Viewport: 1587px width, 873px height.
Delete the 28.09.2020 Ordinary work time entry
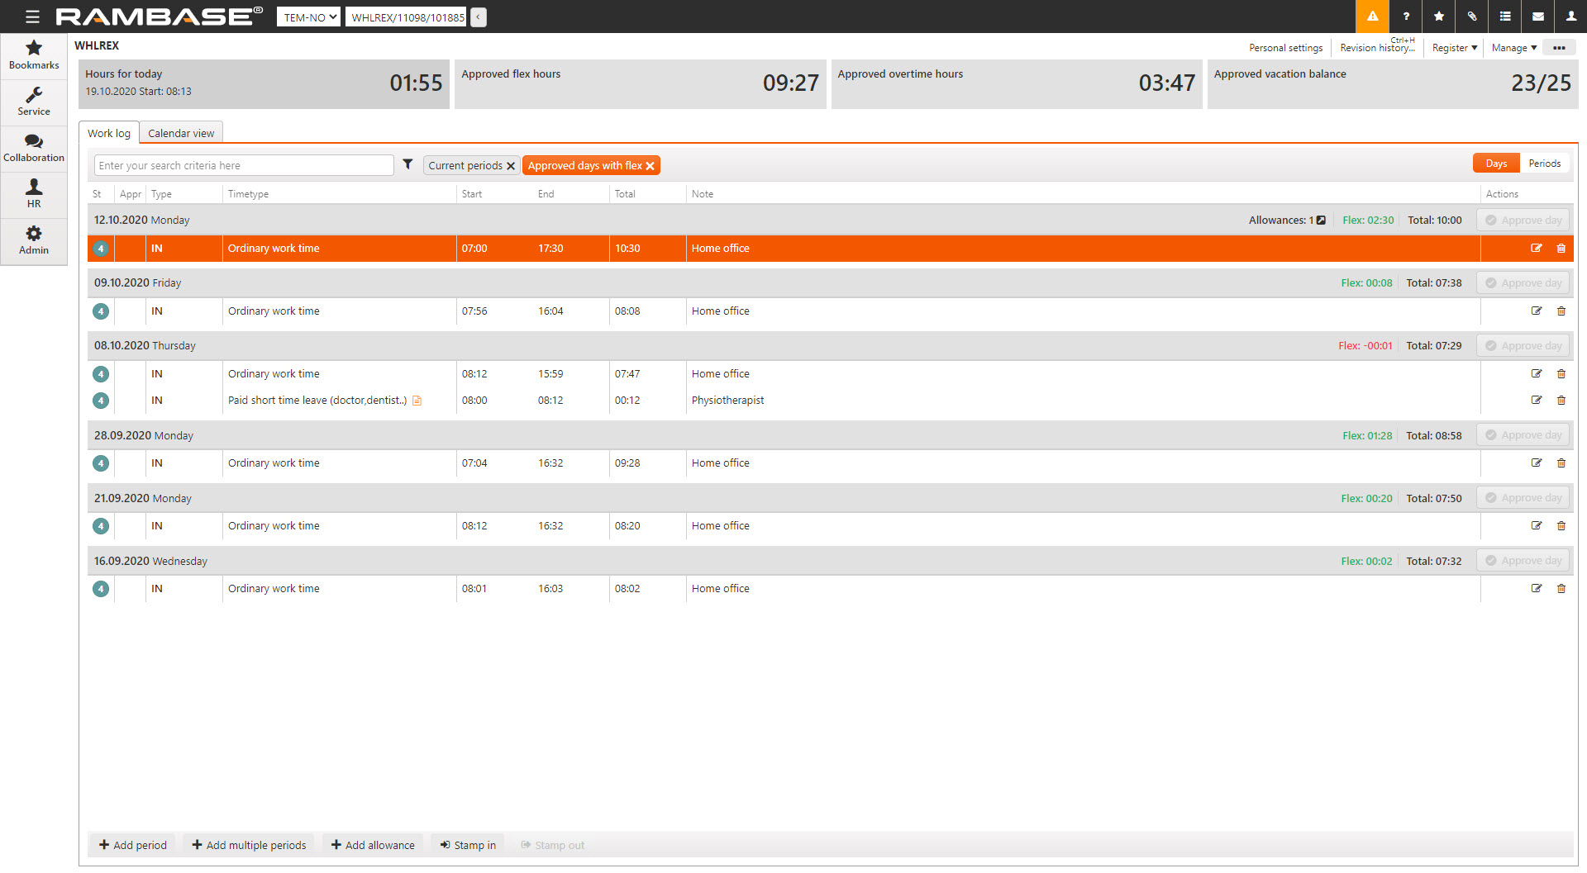(1561, 463)
